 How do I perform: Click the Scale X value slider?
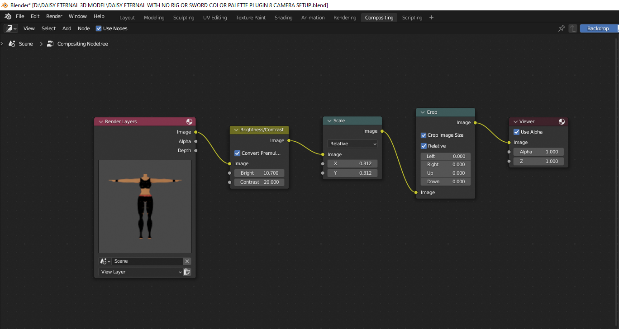tap(352, 163)
